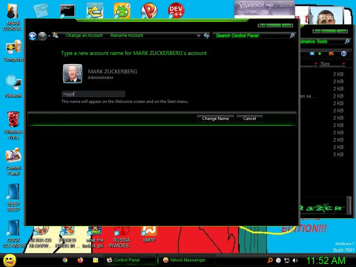Screen dimensions: 356x267
Task: Select the ULTRA CD BLOATW... desktop icon
Action: [40, 237]
